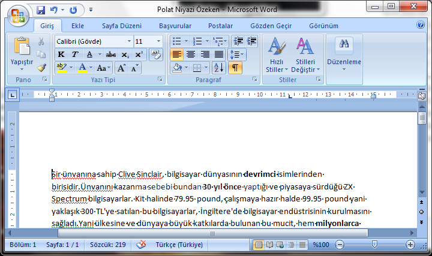Click Sözcük: 219 word count

click(108, 245)
